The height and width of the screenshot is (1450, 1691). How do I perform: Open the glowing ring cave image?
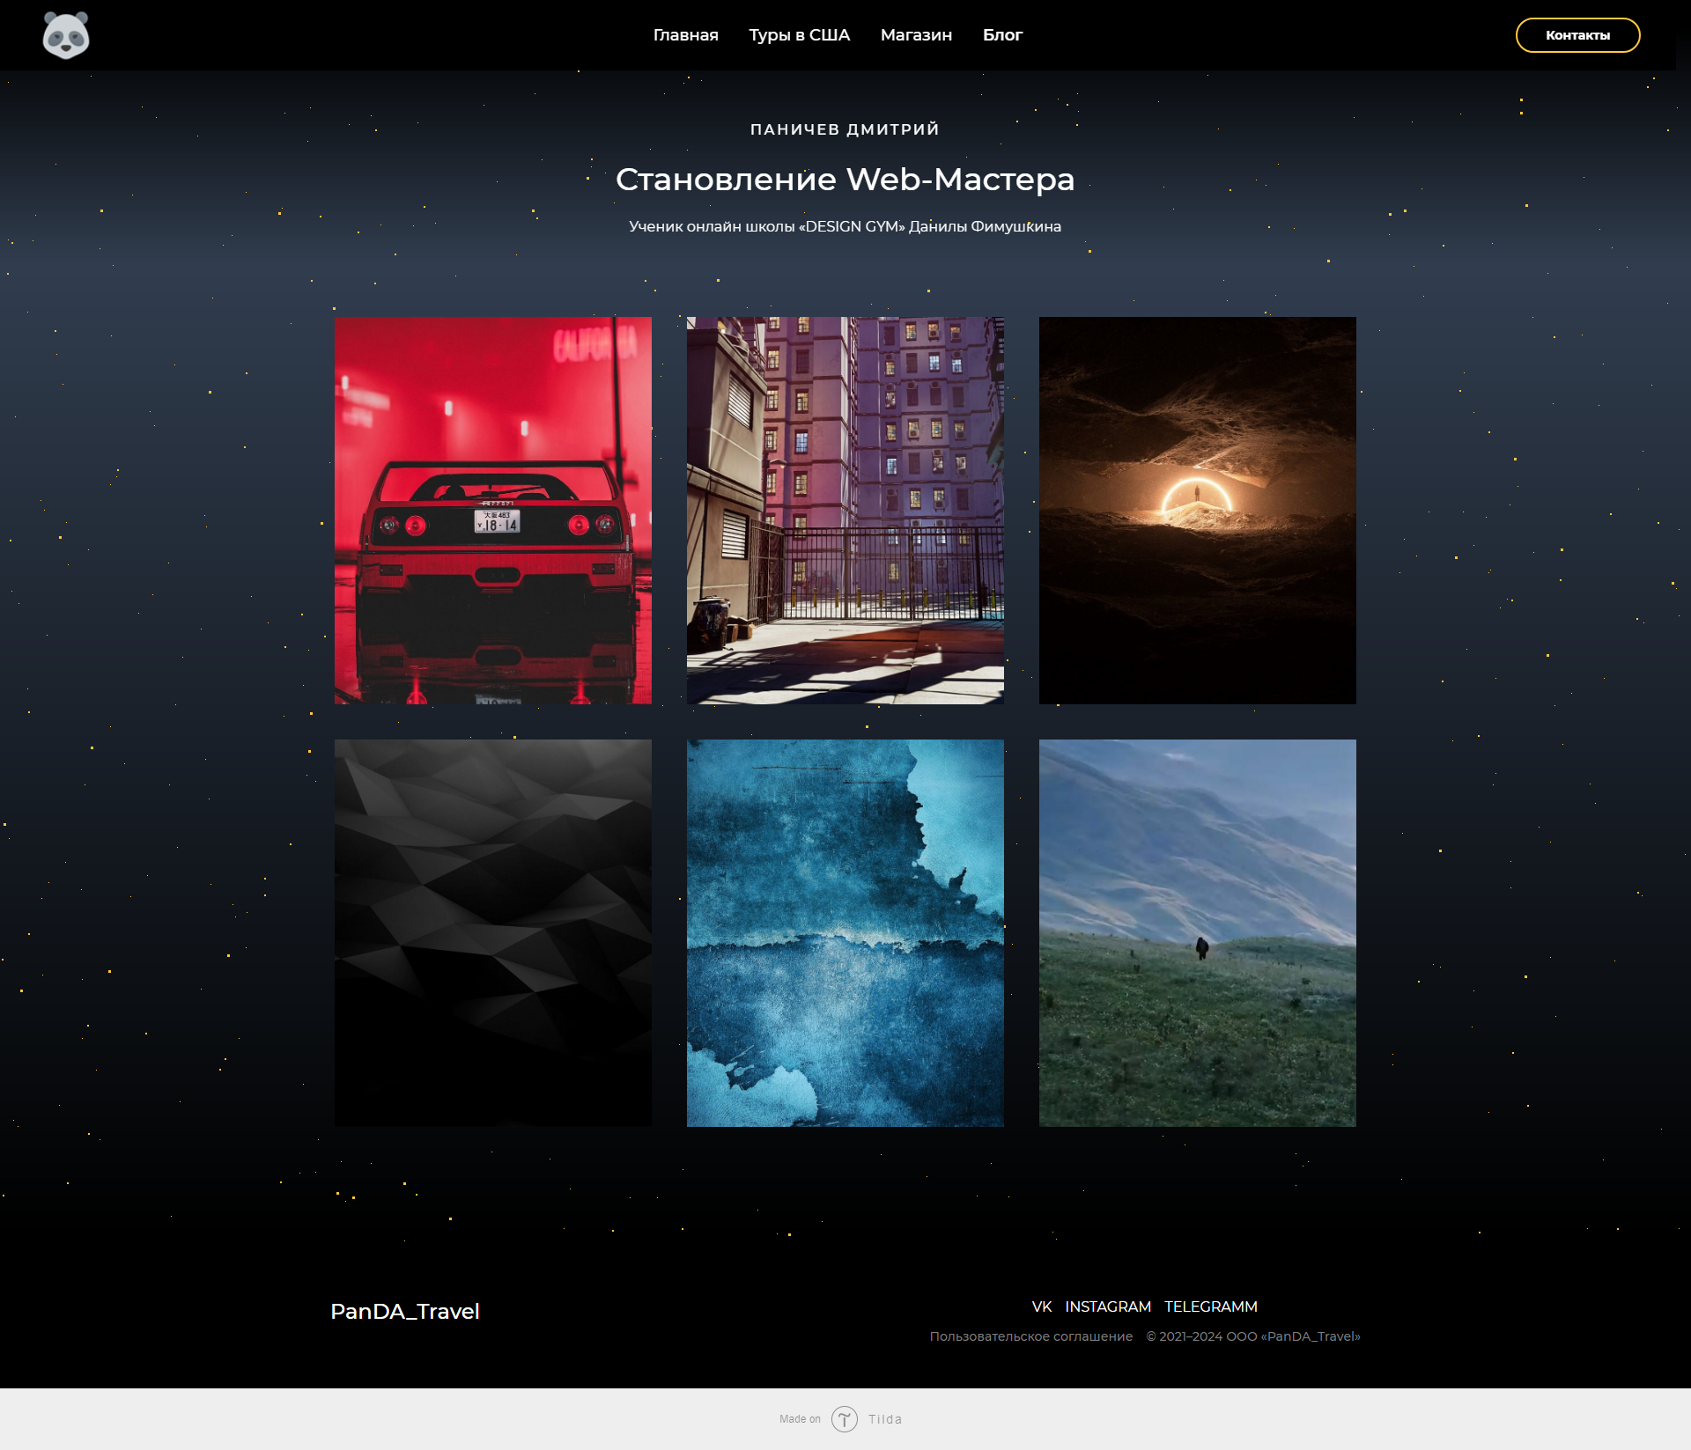tap(1198, 511)
